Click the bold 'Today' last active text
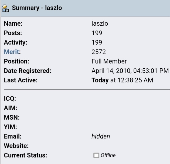170x164 pixels. point(100,81)
